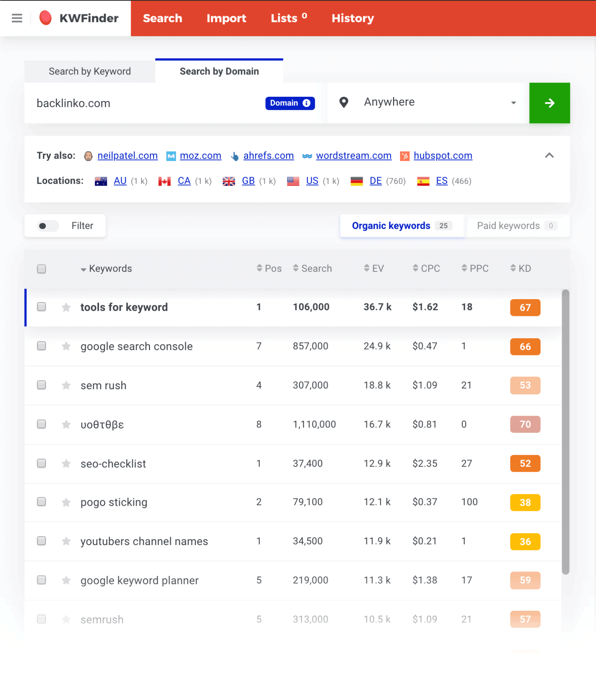Open the Keywords column sort dropdown
596x678 pixels.
pos(83,269)
